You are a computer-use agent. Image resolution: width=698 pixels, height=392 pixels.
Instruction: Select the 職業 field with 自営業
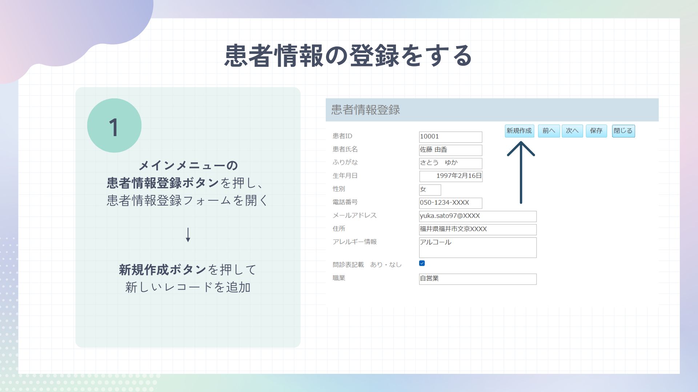pyautogui.click(x=477, y=279)
